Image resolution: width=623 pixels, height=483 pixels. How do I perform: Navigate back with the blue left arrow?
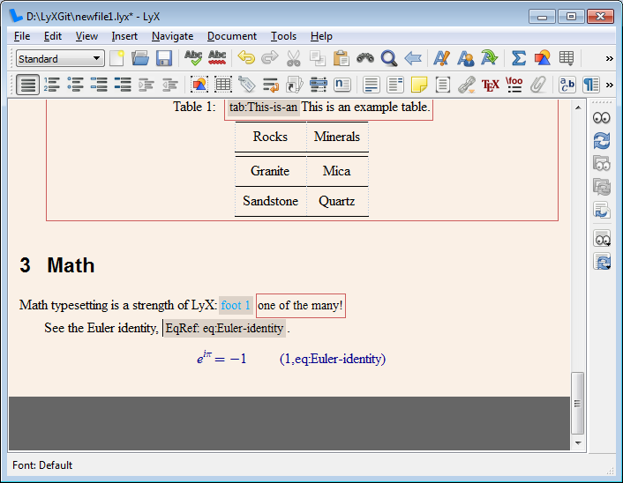pos(413,58)
